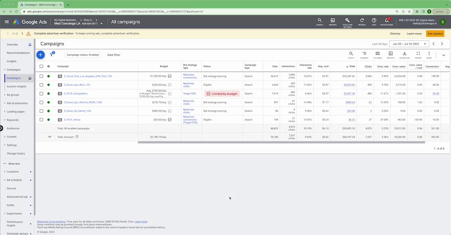Open the Columns icon in table toolbar
The width and height of the screenshot is (451, 235).
point(377,55)
